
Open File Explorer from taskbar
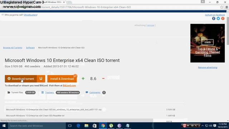coord(87,126)
